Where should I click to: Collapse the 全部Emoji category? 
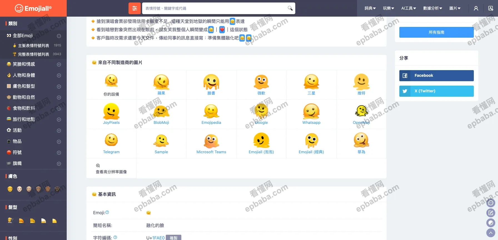pyautogui.click(x=59, y=36)
